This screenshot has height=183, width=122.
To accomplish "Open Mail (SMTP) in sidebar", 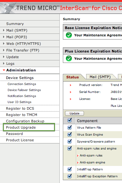I will coord(17,30).
